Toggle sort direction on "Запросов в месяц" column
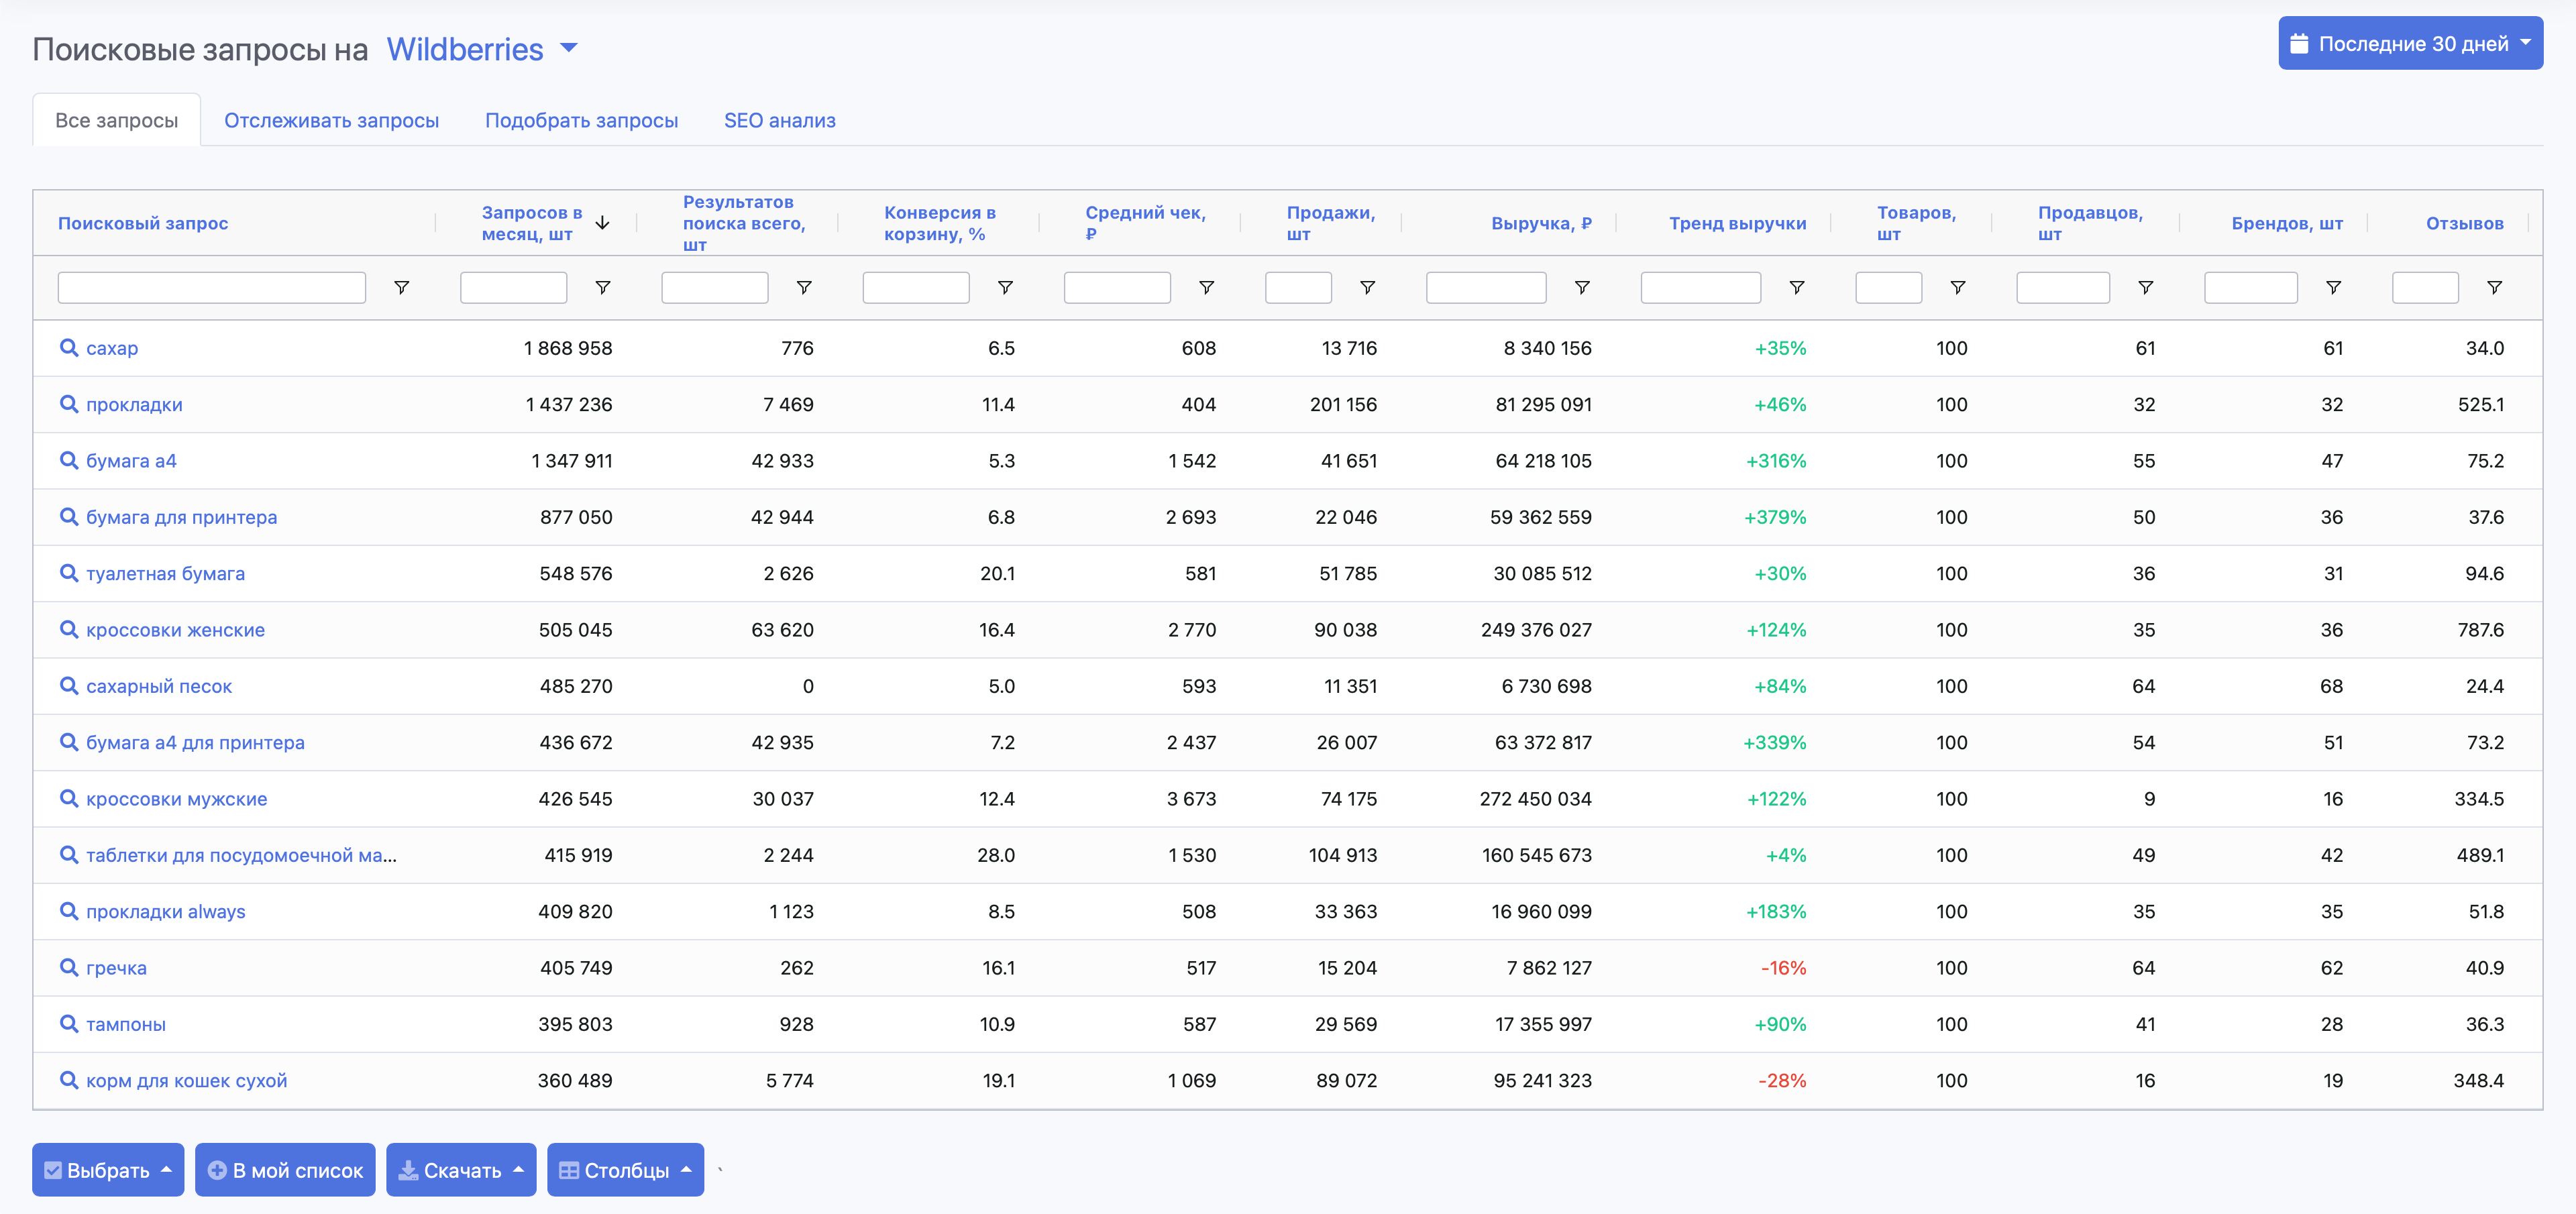The width and height of the screenshot is (2576, 1214). pyautogui.click(x=602, y=223)
